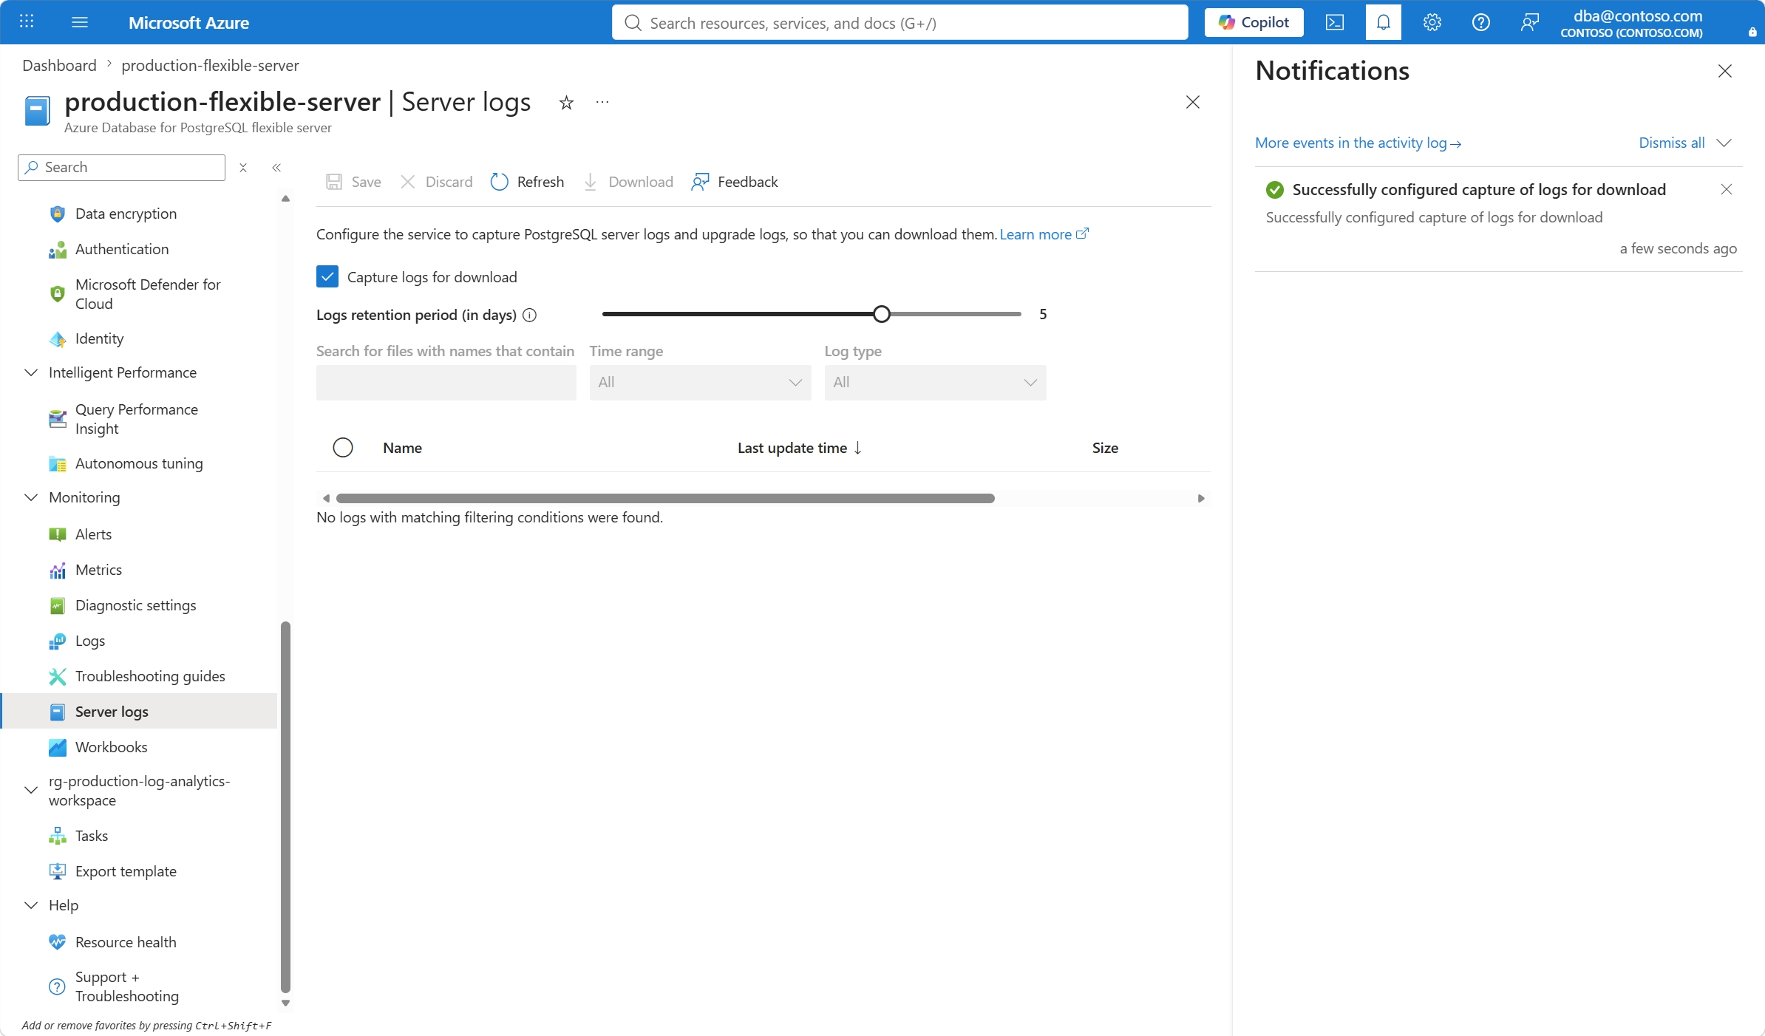Collapse the Monitoring section
The image size is (1765, 1036).
pos(31,497)
